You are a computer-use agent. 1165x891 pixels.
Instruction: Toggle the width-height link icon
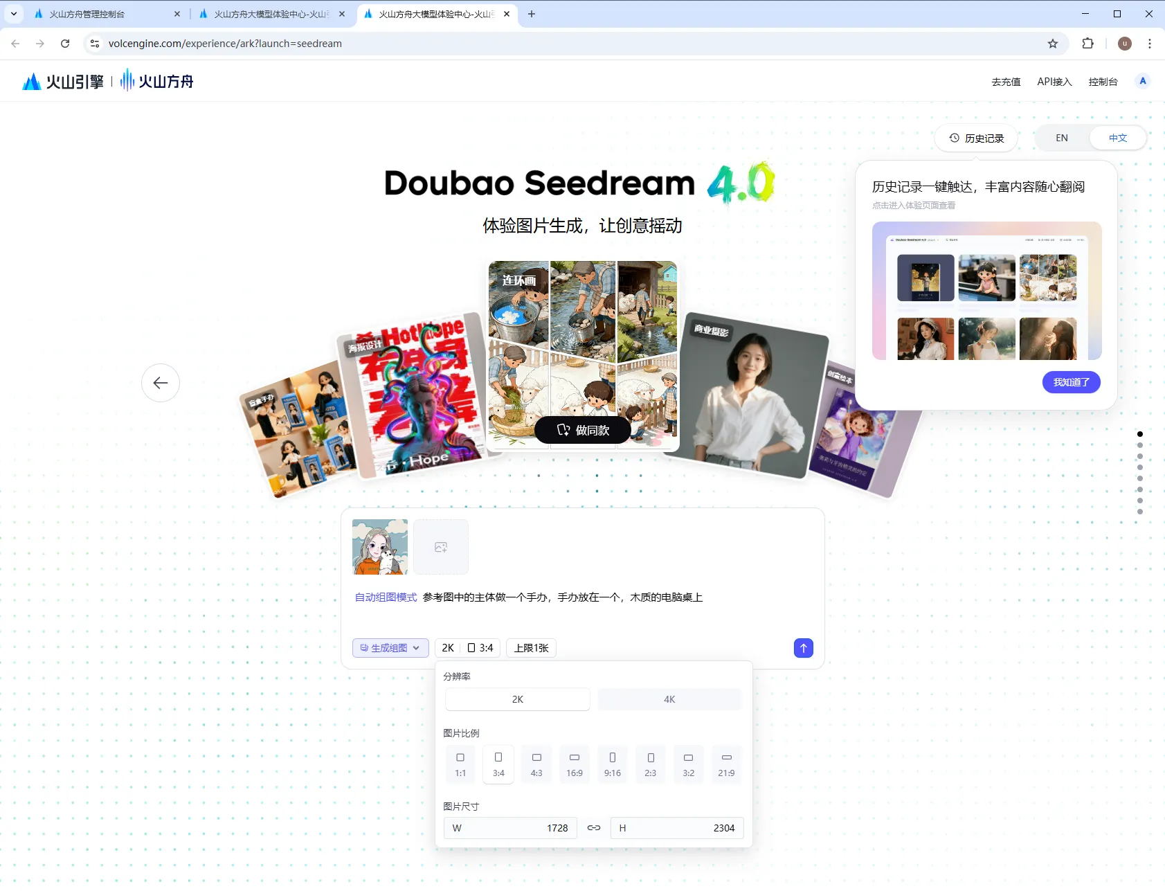[594, 828]
